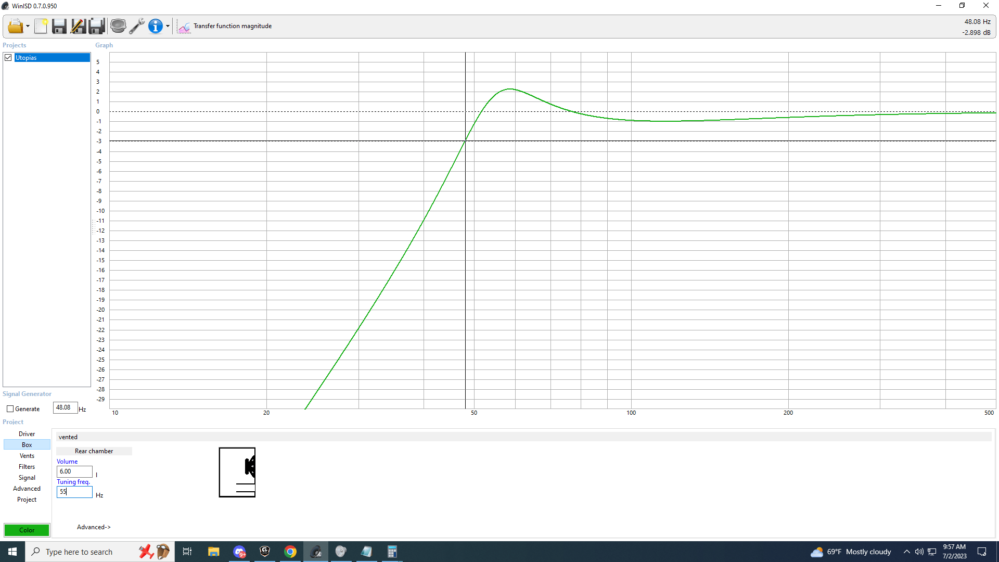Click the Advanced-> button
Image resolution: width=999 pixels, height=562 pixels.
(x=94, y=527)
